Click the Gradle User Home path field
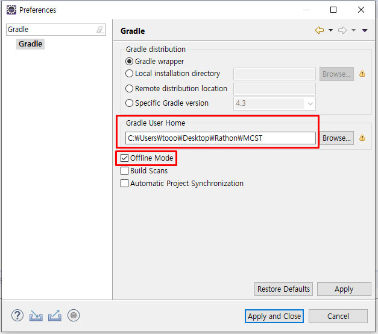 pyautogui.click(x=220, y=138)
